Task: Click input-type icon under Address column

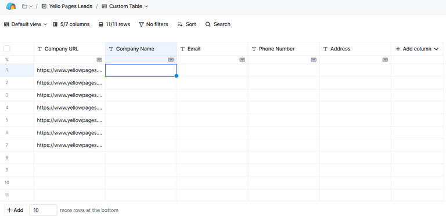Action: click(x=385, y=60)
